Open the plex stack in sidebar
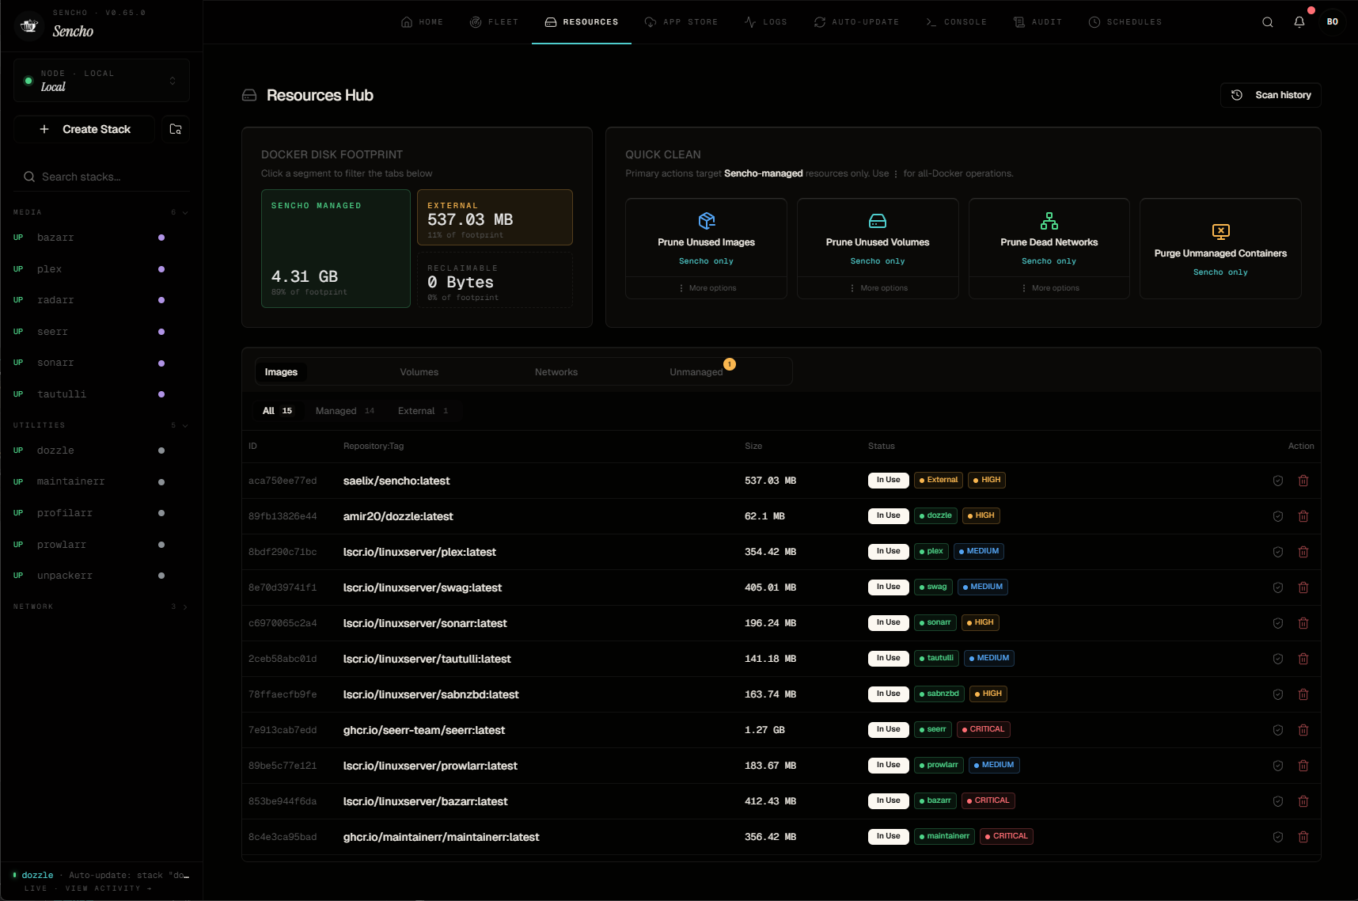The width and height of the screenshot is (1358, 901). pyautogui.click(x=101, y=269)
